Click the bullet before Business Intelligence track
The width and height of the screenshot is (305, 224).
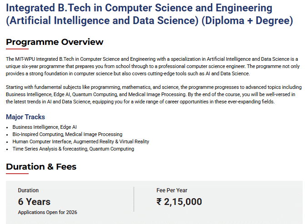click(8, 127)
